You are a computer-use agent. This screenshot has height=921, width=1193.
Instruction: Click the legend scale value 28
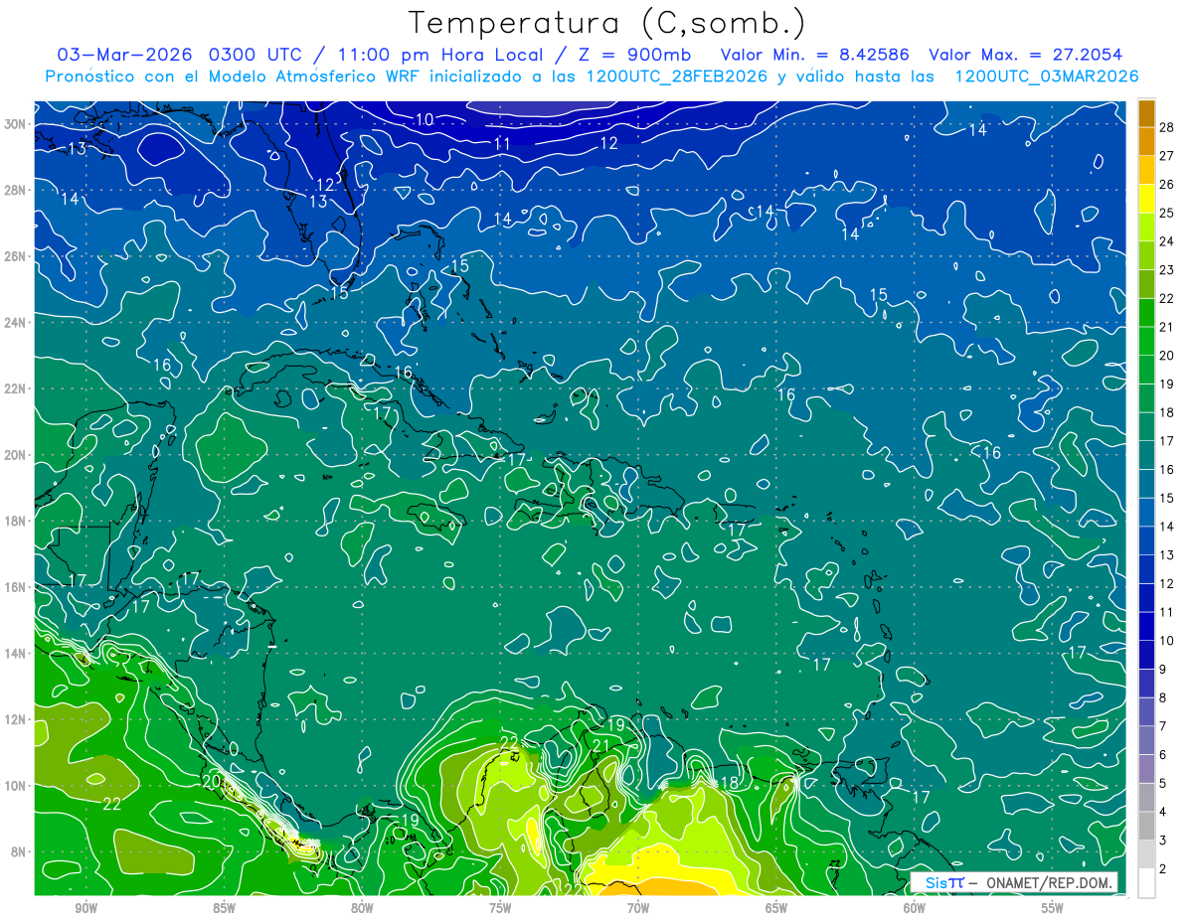[x=1168, y=127]
